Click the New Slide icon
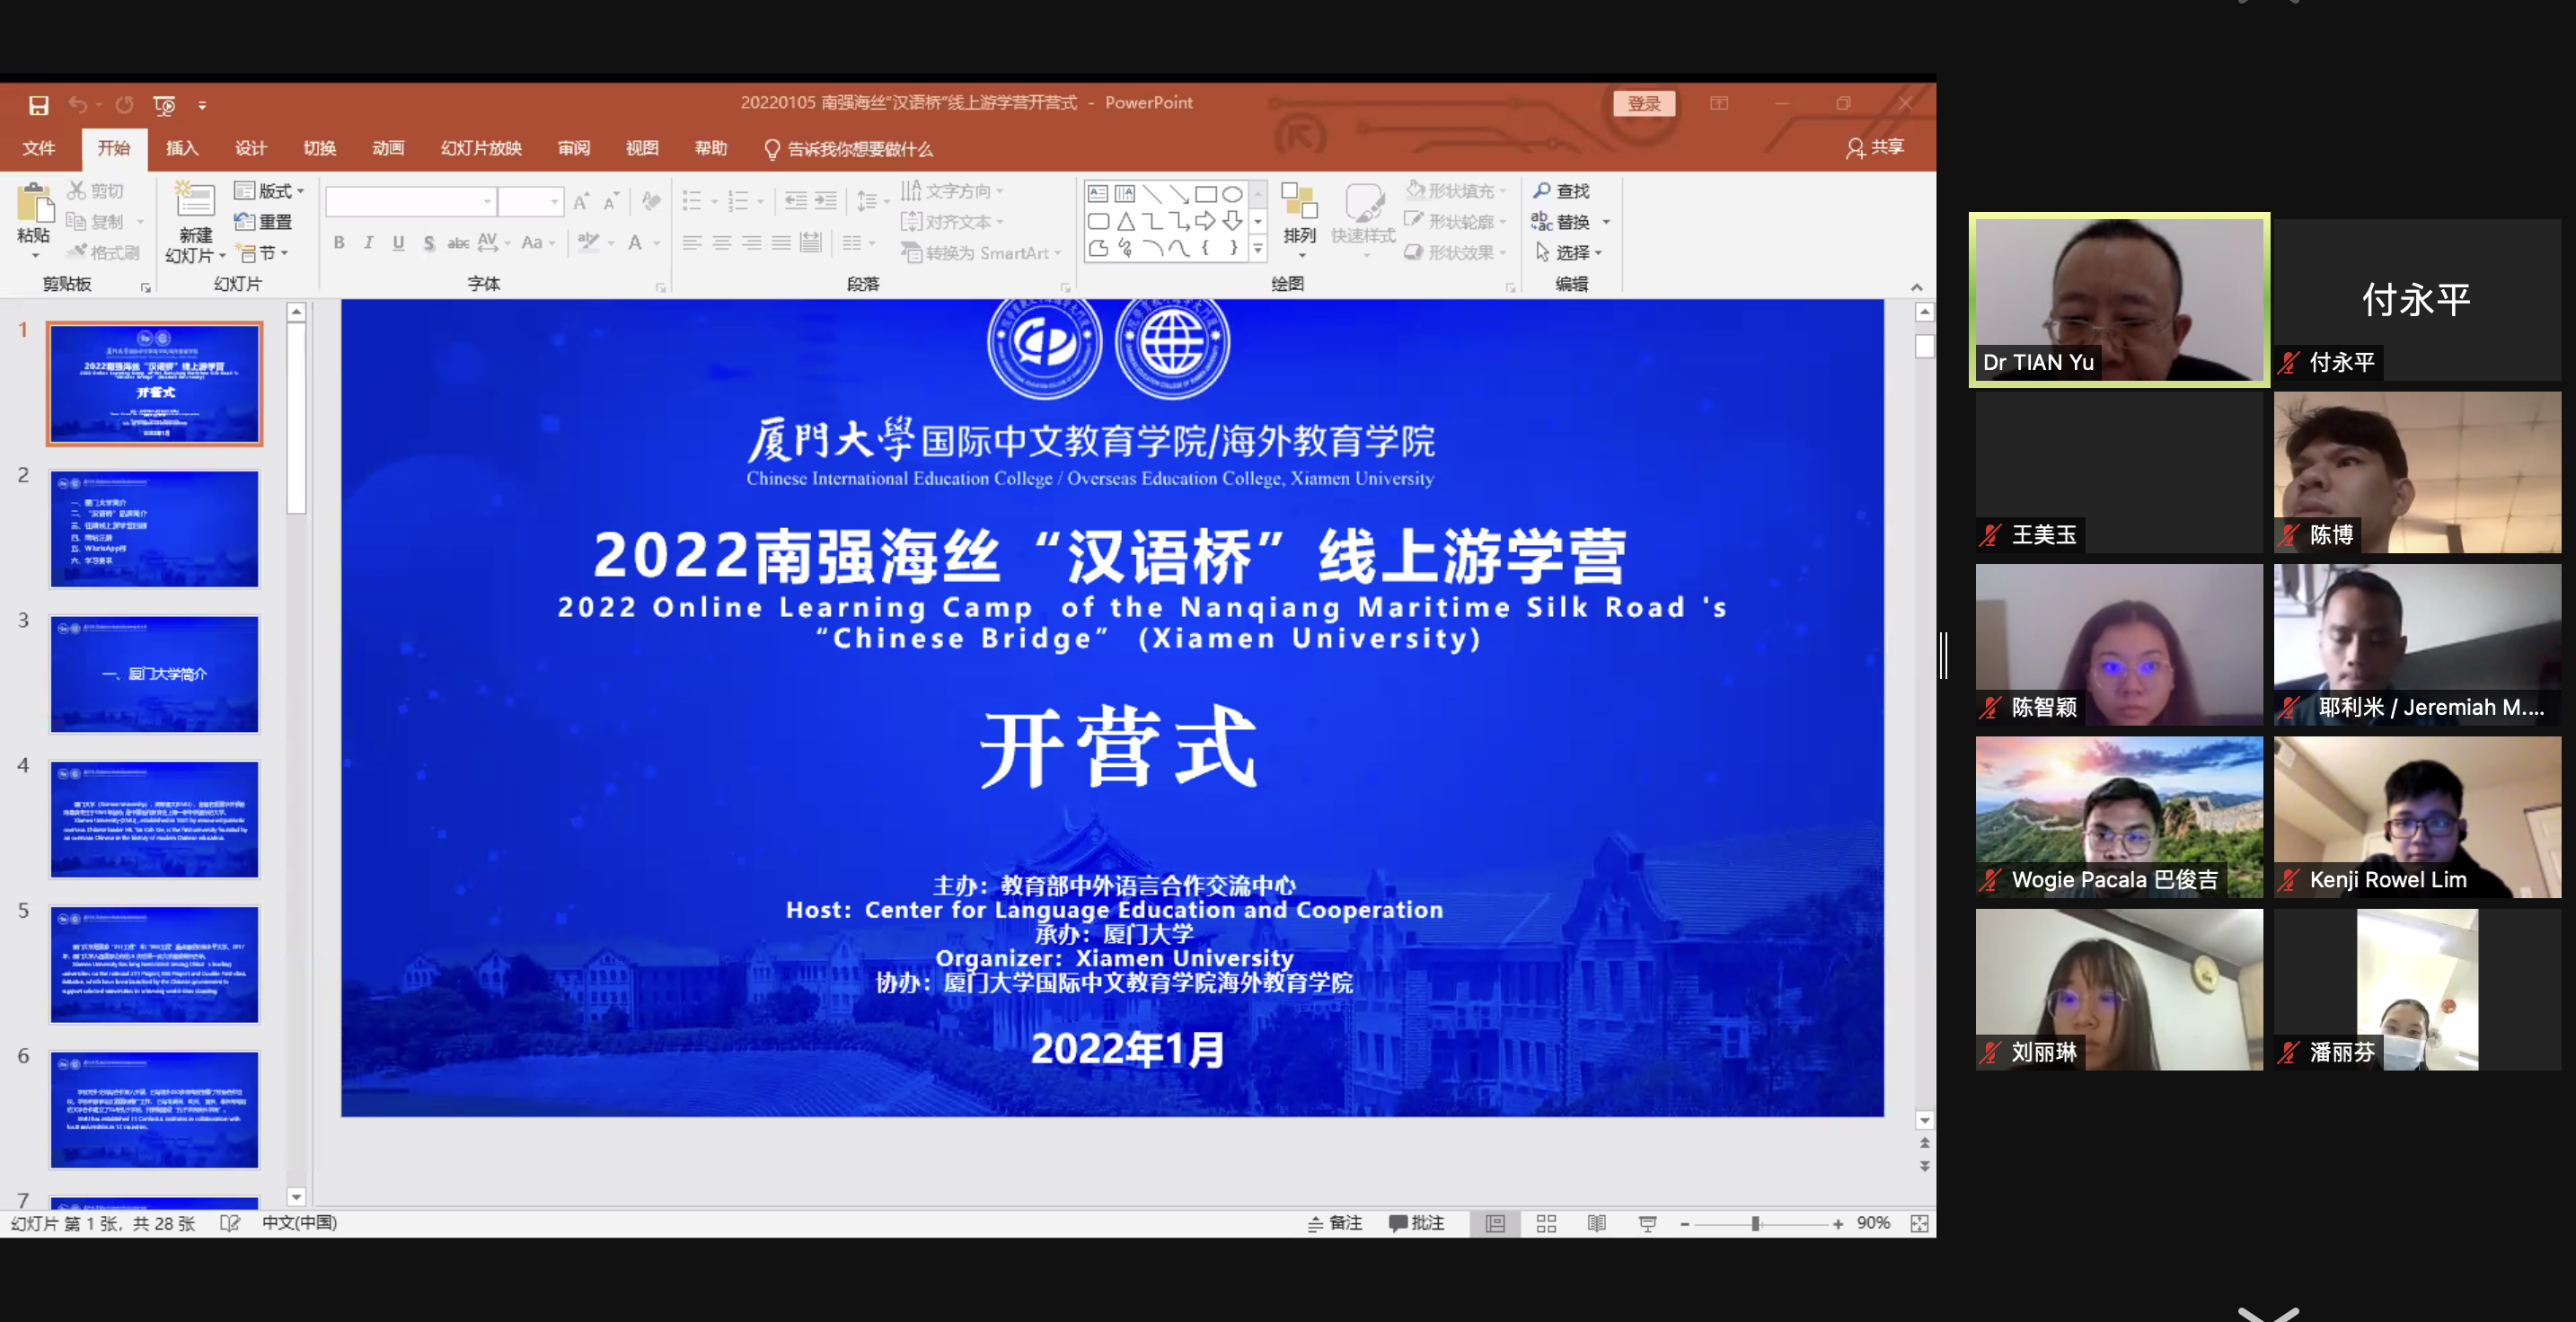 (195, 202)
